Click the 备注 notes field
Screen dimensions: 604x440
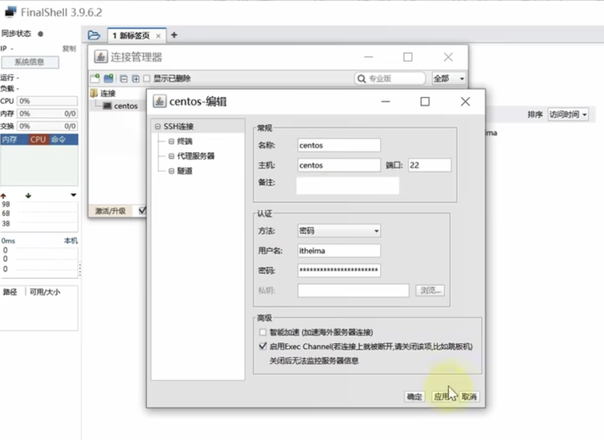tap(348, 185)
